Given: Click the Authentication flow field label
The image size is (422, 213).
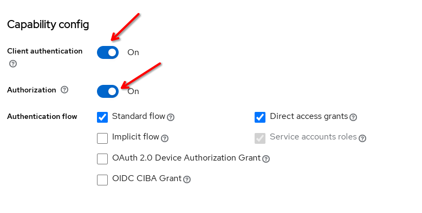Looking at the screenshot, I should click(x=42, y=117).
